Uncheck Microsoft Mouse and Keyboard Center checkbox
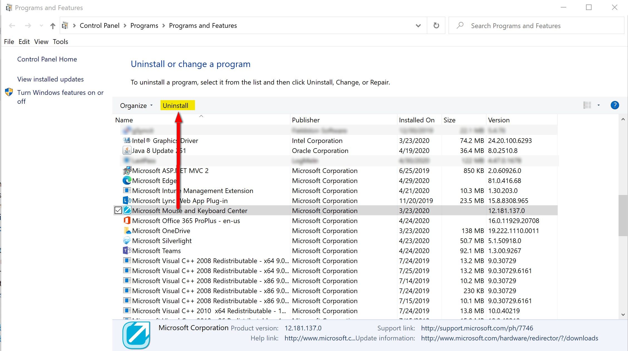Viewport: 628px width, 351px height. pyautogui.click(x=118, y=211)
